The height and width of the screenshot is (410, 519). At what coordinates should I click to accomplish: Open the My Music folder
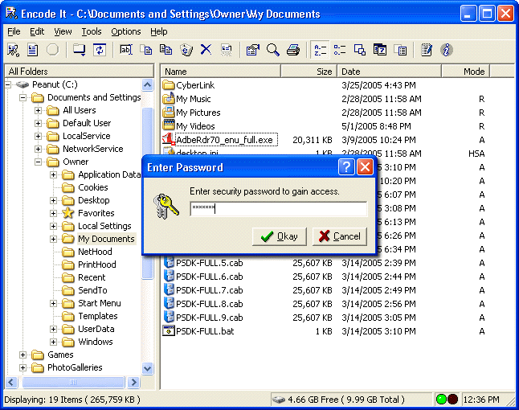193,99
